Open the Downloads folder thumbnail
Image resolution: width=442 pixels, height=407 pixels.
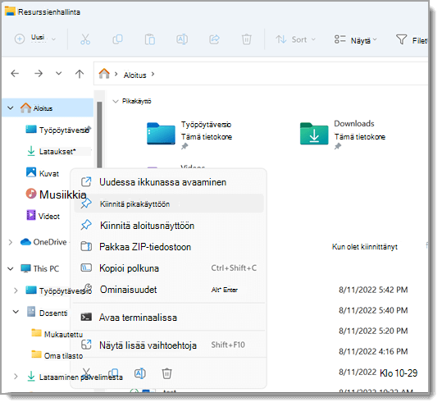coord(314,134)
